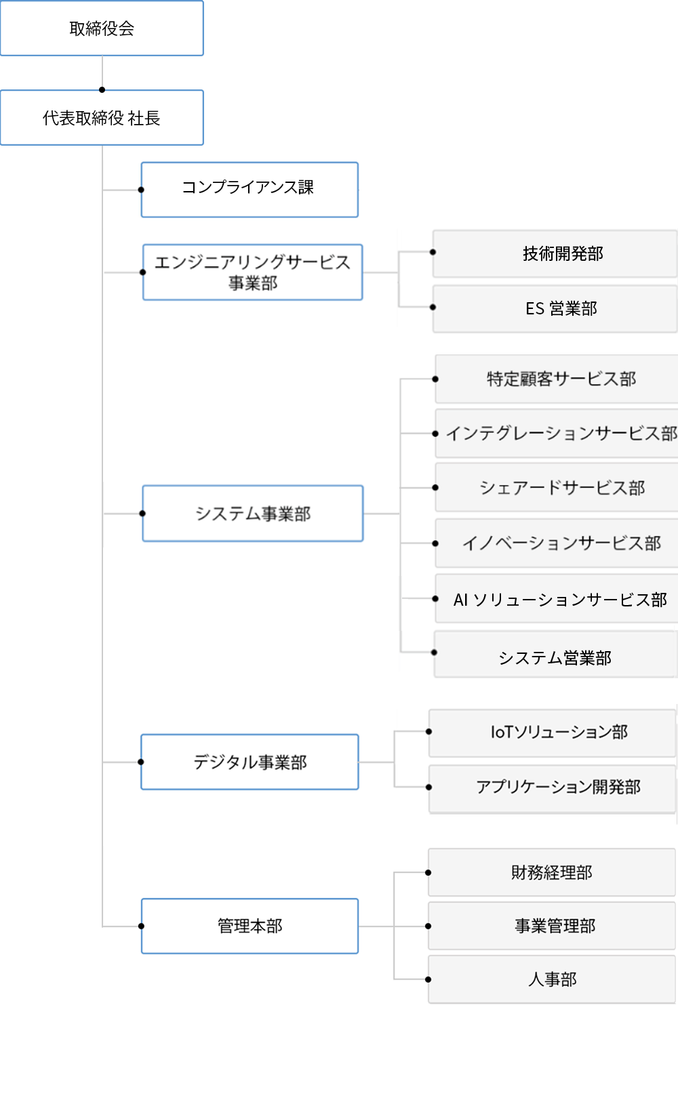The height and width of the screenshot is (1118, 678).
Task: Open the 財務経理部 box
Action: click(x=552, y=873)
